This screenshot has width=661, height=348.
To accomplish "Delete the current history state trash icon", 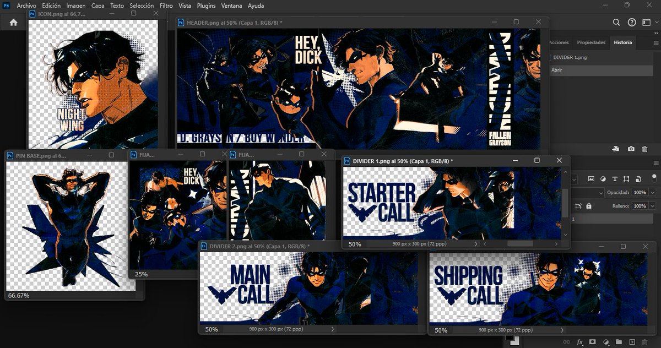I will [644, 149].
